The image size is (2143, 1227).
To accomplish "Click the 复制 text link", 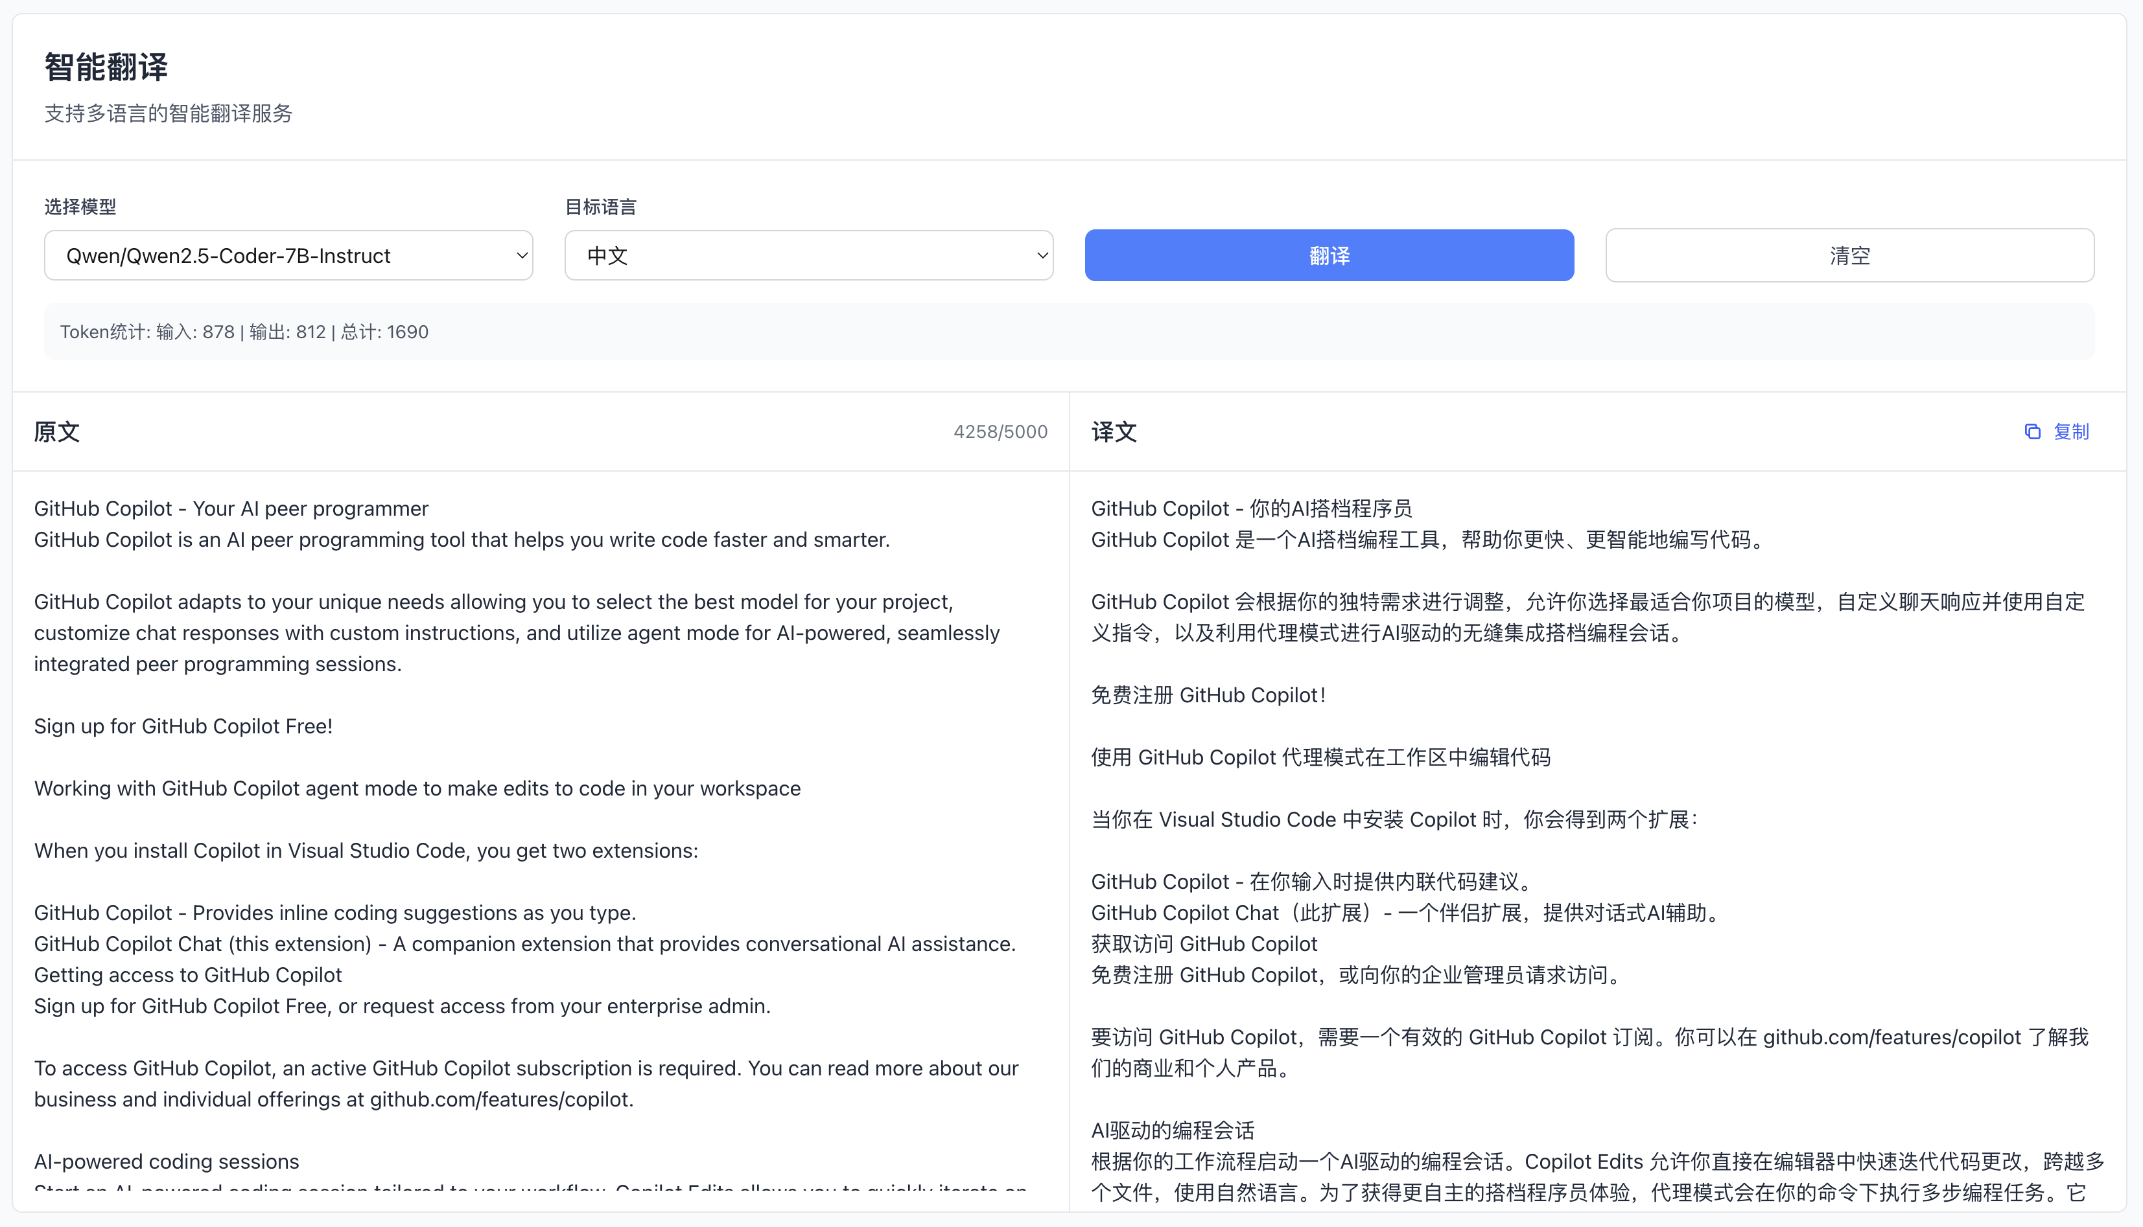I will pyautogui.click(x=2070, y=431).
